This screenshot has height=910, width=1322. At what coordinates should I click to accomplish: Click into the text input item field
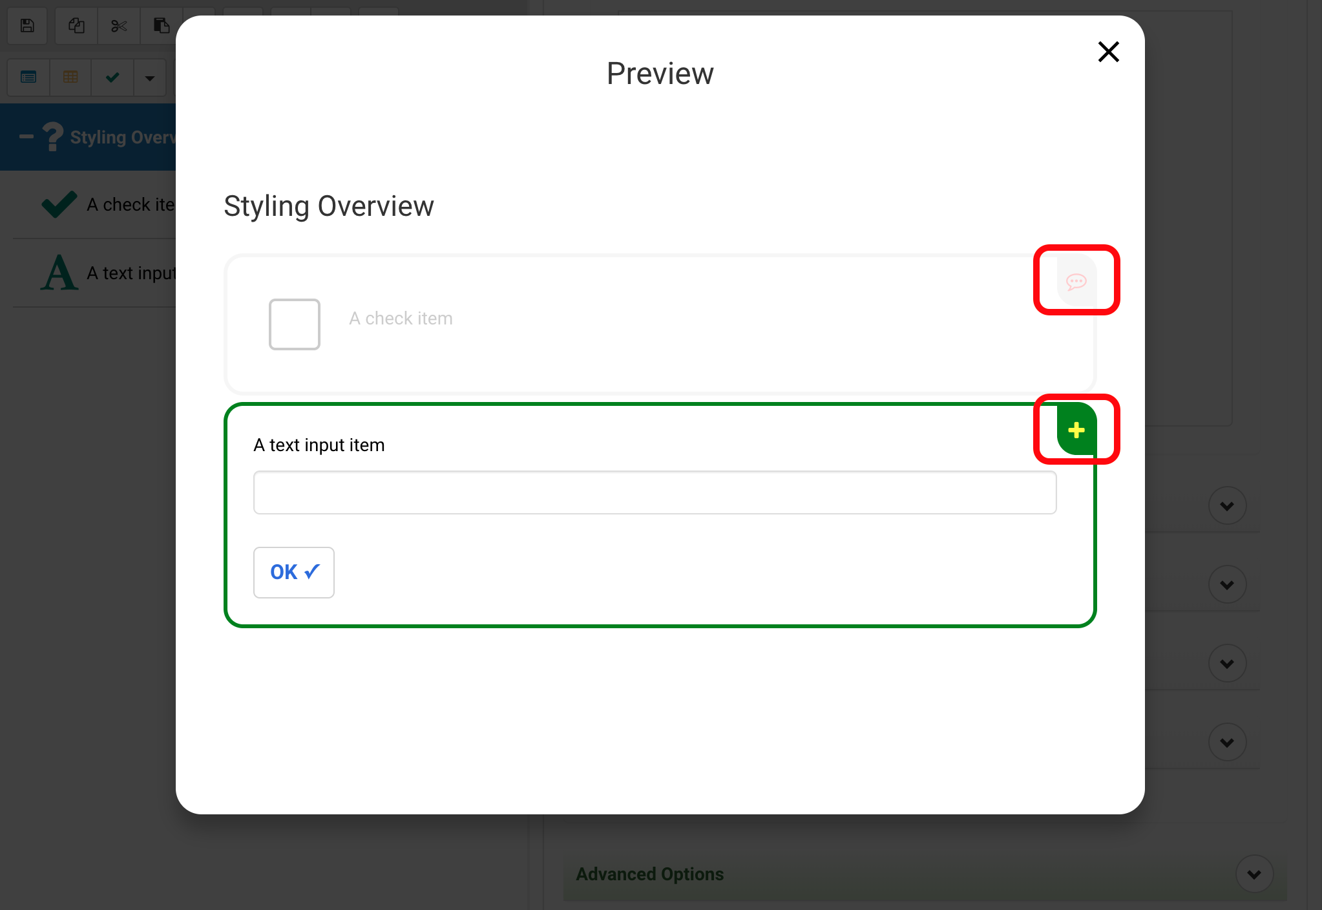(x=654, y=492)
